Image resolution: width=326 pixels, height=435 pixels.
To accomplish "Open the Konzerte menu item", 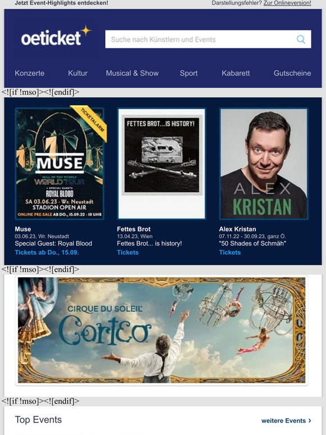I will click(x=29, y=73).
